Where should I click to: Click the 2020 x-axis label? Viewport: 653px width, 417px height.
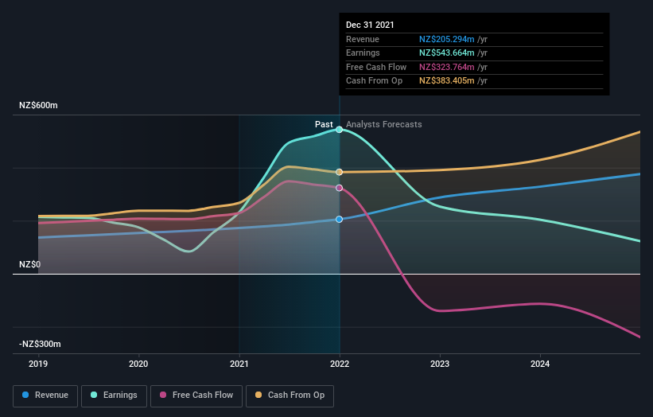(x=138, y=364)
